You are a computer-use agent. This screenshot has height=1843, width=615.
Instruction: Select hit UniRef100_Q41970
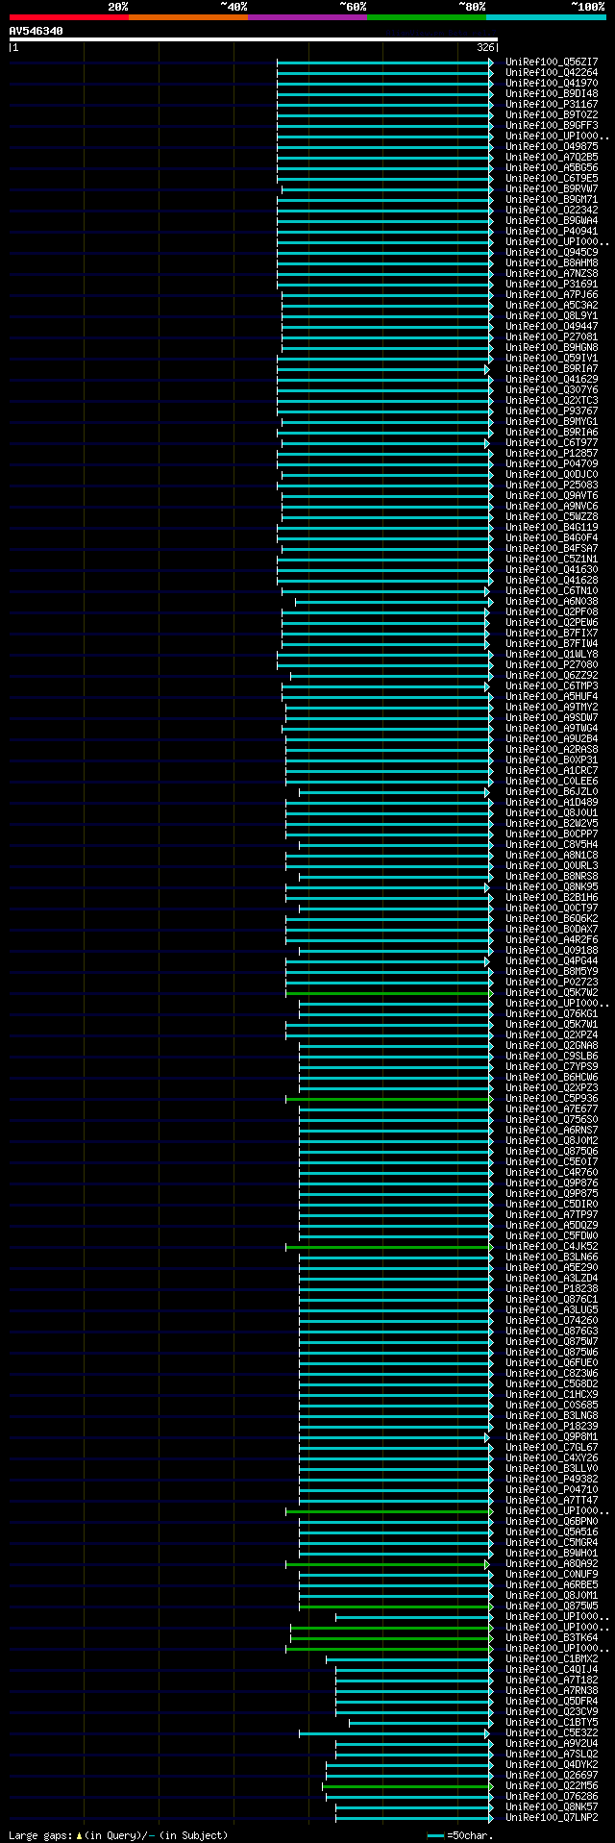pyautogui.click(x=552, y=83)
